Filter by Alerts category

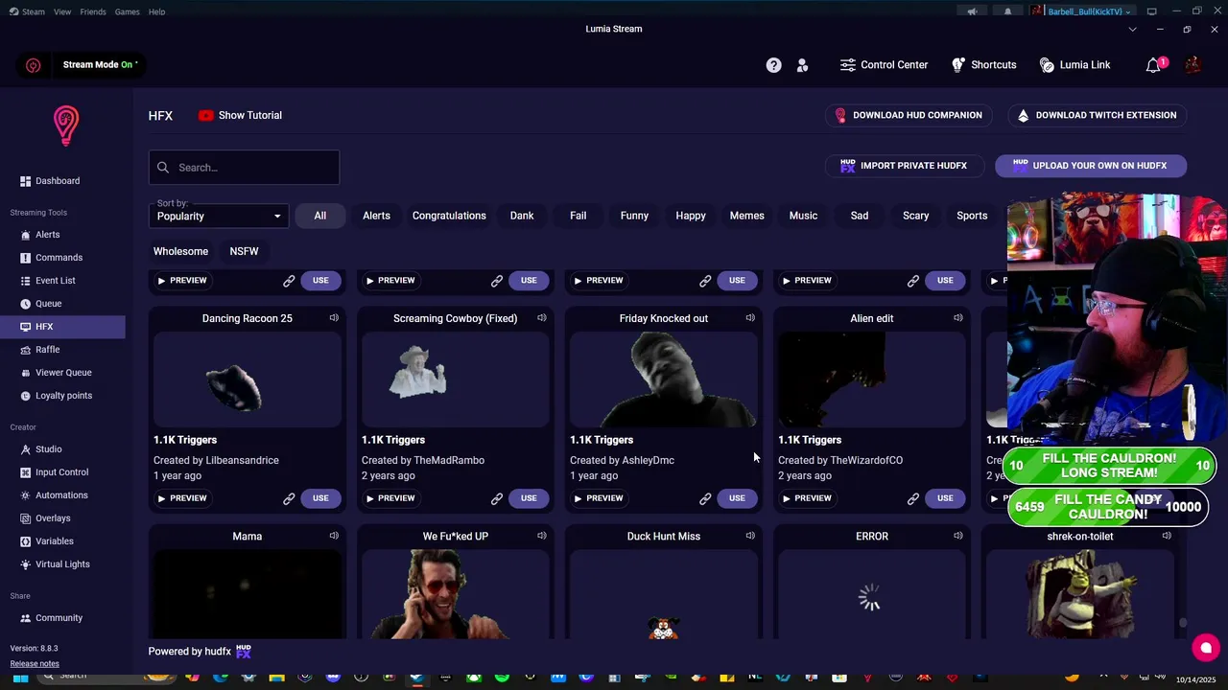tap(376, 216)
